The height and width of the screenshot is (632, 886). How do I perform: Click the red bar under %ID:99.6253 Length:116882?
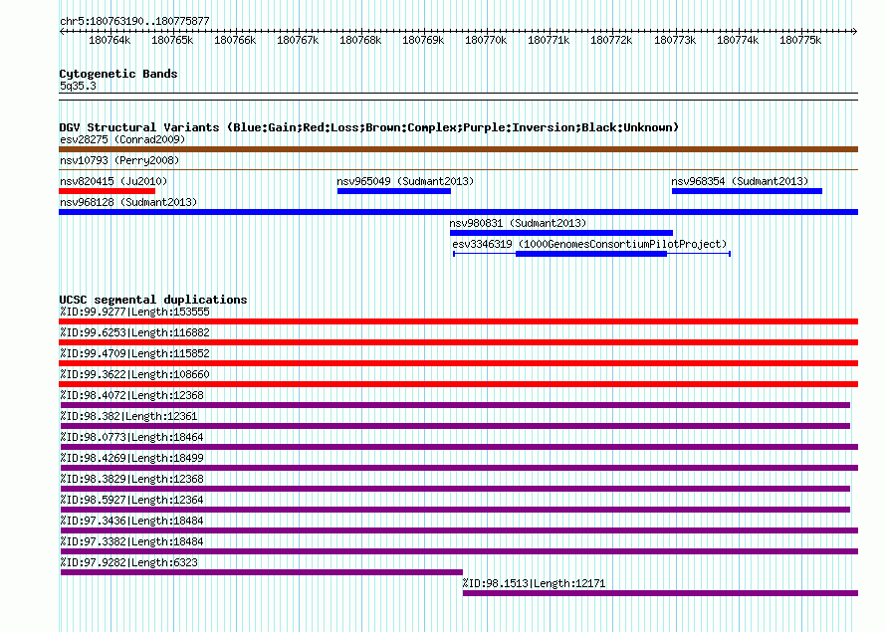[x=458, y=342]
